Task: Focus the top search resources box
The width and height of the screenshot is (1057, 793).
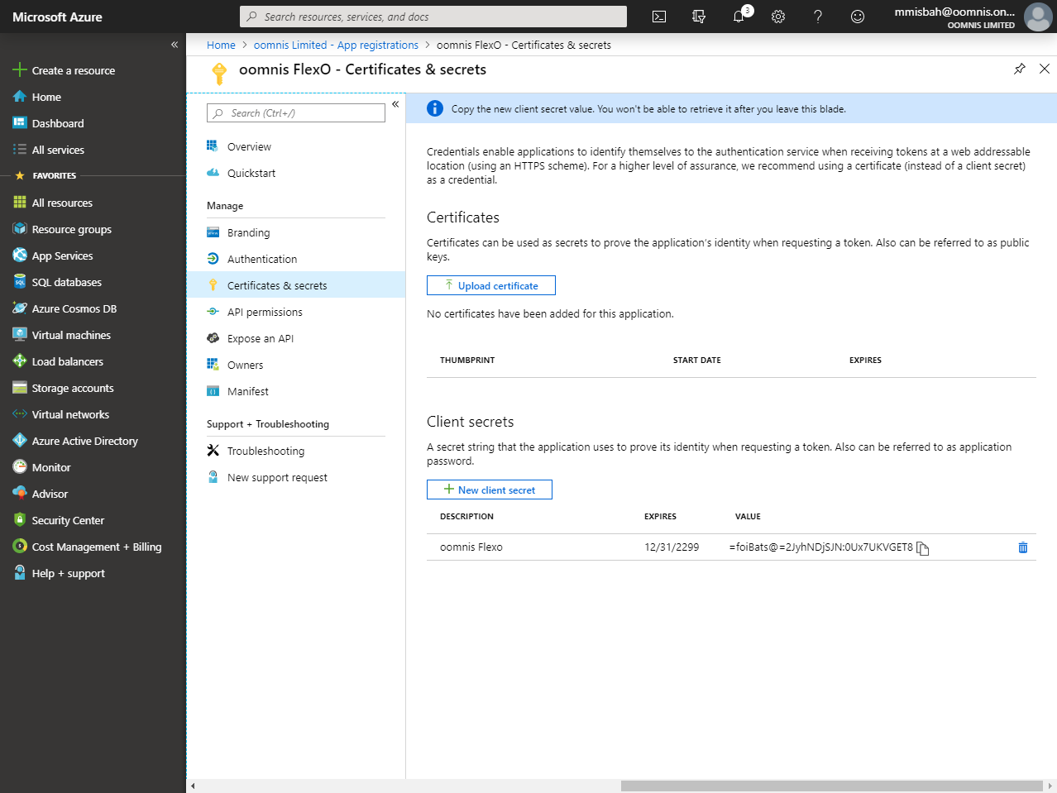Action: click(x=433, y=17)
